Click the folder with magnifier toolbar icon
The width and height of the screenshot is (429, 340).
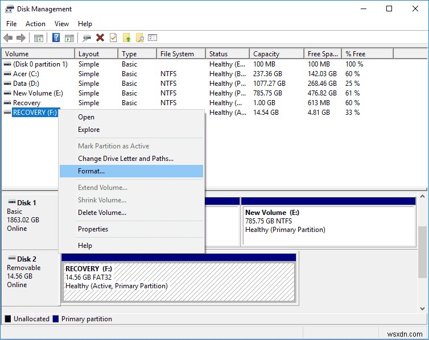(139, 38)
